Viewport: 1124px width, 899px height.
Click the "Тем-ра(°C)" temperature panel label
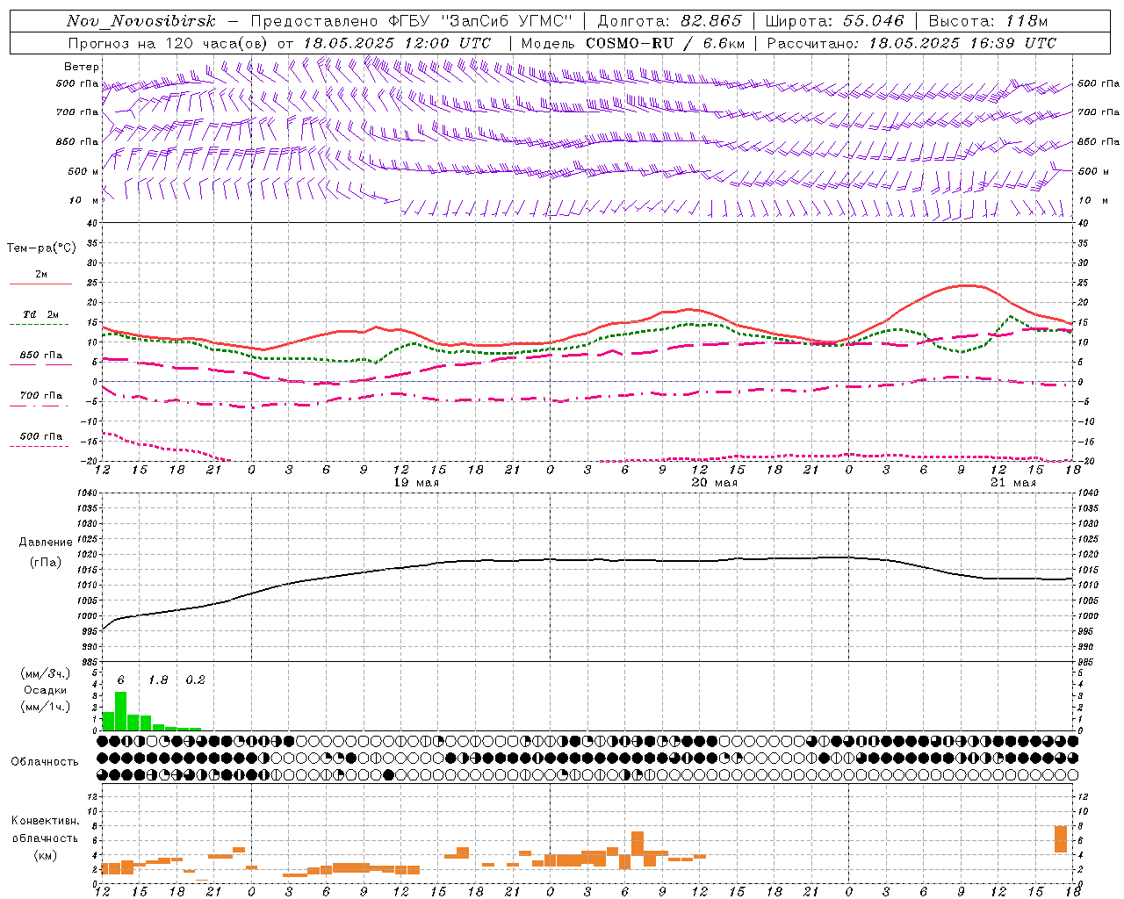(41, 248)
